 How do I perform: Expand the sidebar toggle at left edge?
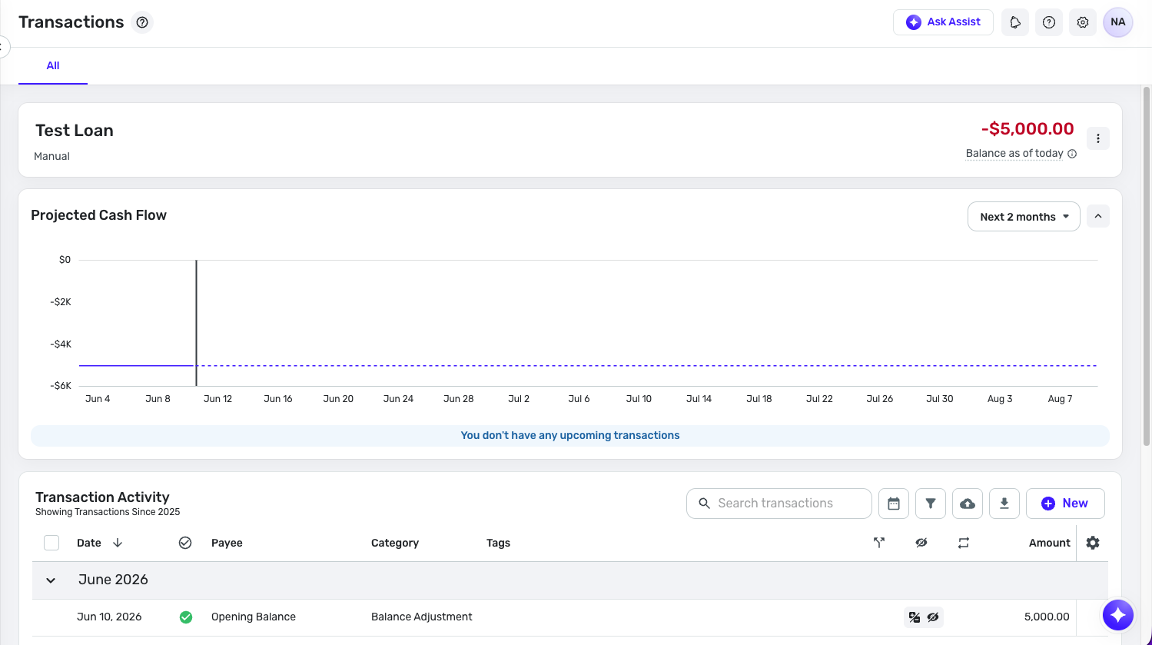pos(3,47)
